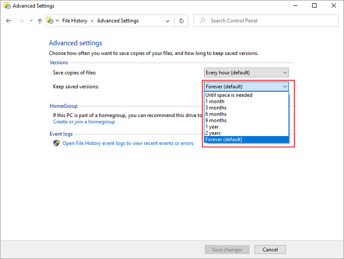Go to File History breadcrumb
344x259 pixels.
tap(75, 21)
